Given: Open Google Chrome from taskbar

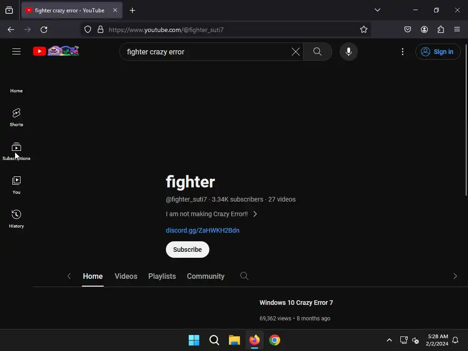Looking at the screenshot, I should point(275,340).
